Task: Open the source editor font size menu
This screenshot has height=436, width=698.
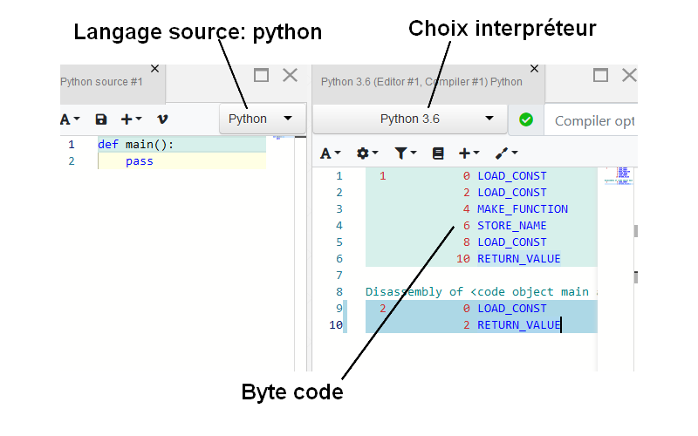Action: click(70, 119)
